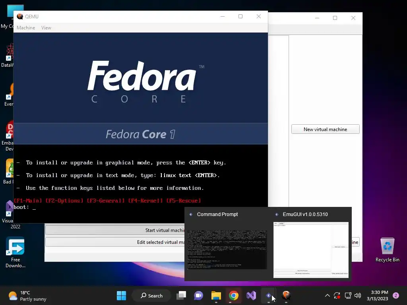Open the weather widget on taskbar
Viewport: 407px width, 305px height.
27,295
